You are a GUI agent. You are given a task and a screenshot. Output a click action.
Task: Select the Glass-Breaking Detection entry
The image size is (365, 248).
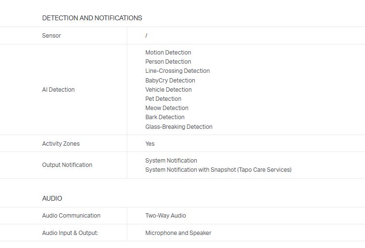tap(179, 127)
